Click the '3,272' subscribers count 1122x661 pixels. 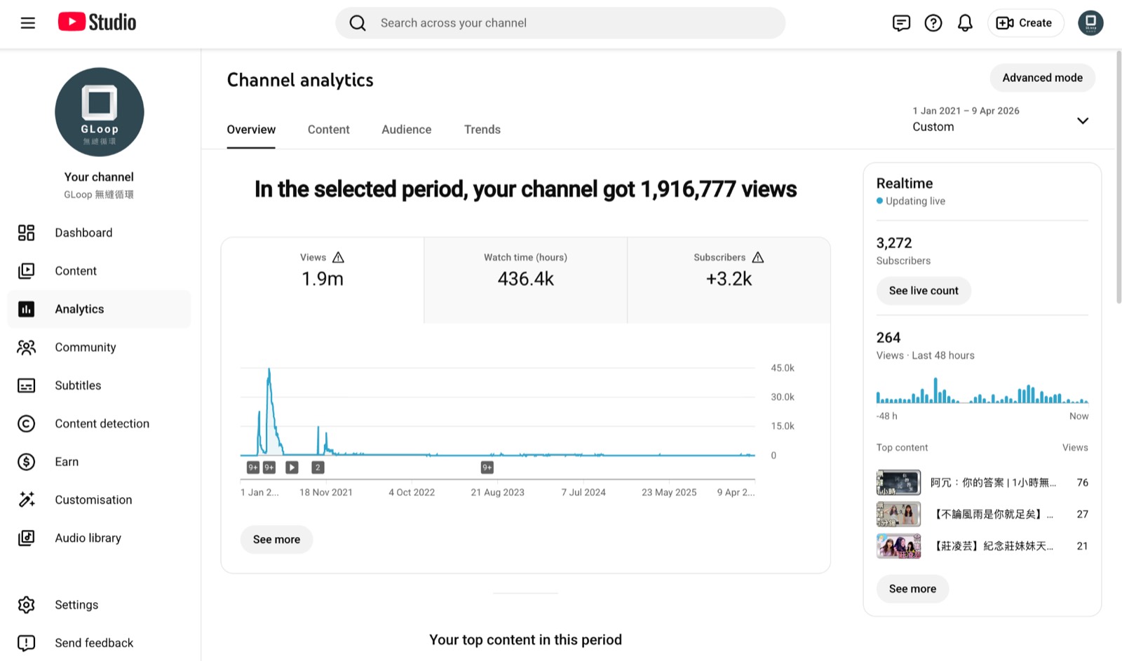894,243
